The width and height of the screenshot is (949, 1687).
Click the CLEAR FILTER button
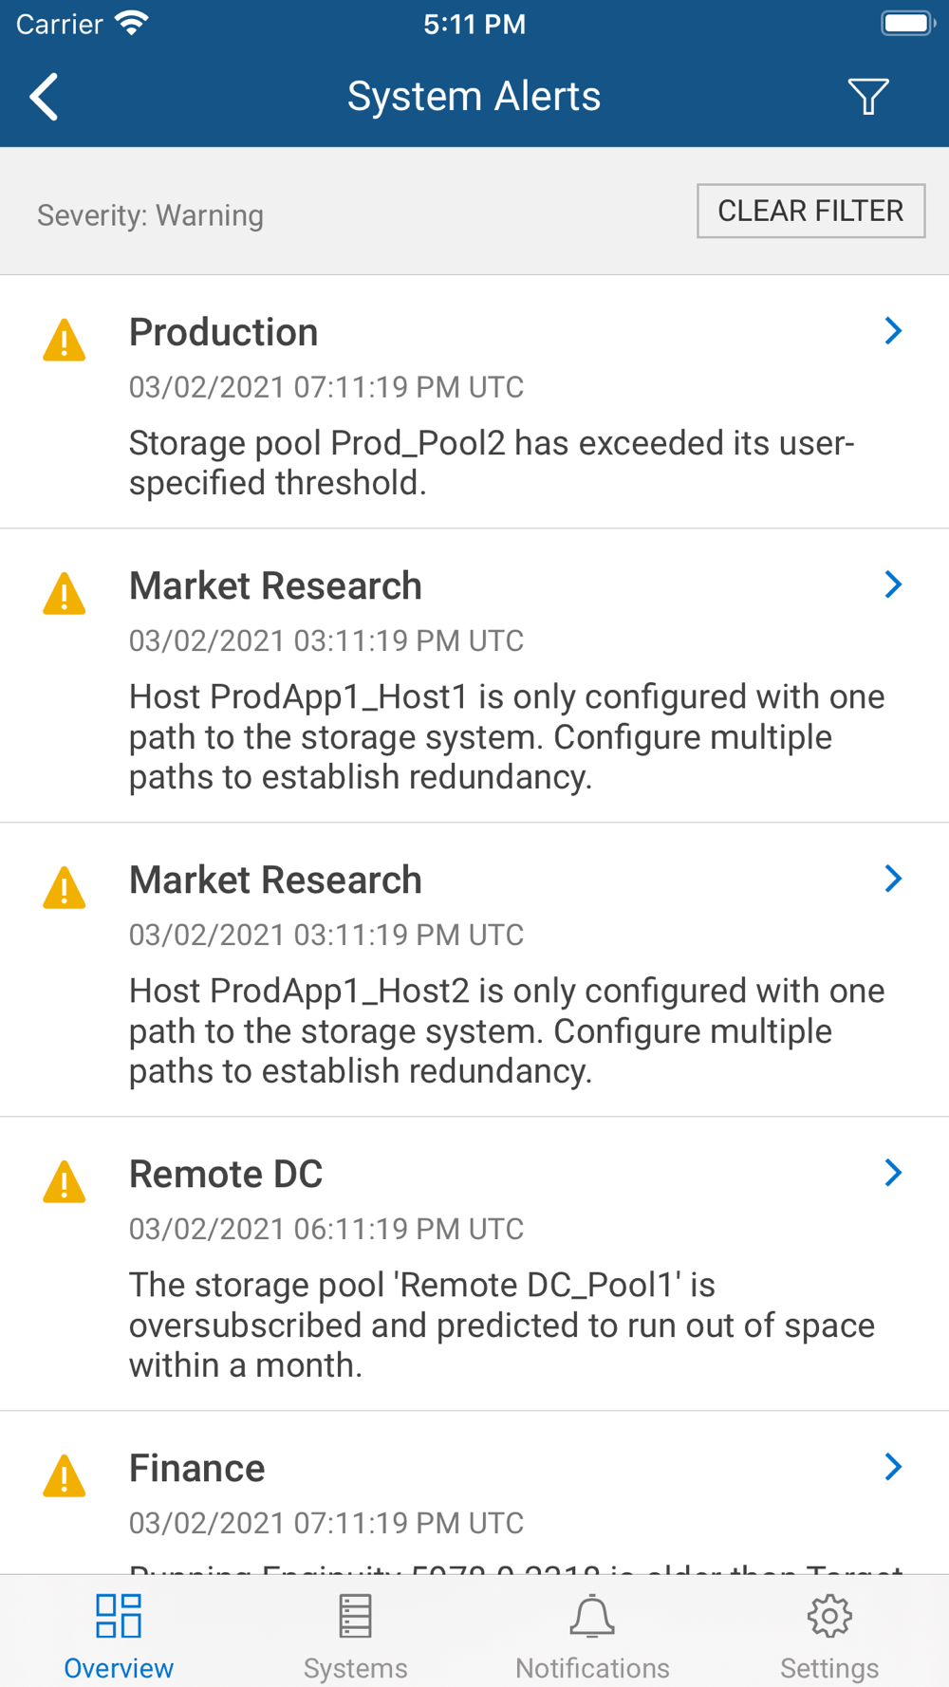pyautogui.click(x=810, y=211)
